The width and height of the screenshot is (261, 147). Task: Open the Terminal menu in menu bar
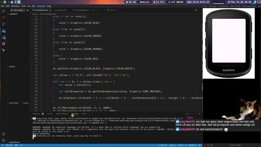pos(41,6)
